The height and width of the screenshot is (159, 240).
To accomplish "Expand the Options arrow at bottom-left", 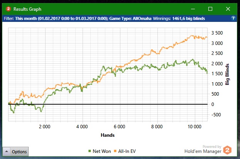I will tap(7, 151).
